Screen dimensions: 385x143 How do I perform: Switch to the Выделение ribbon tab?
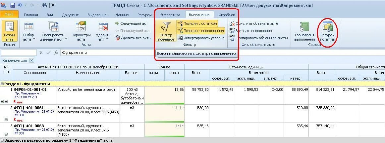(97, 15)
